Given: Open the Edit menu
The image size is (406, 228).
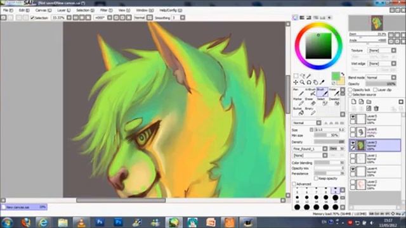Looking at the screenshot, I should (x=24, y=10).
